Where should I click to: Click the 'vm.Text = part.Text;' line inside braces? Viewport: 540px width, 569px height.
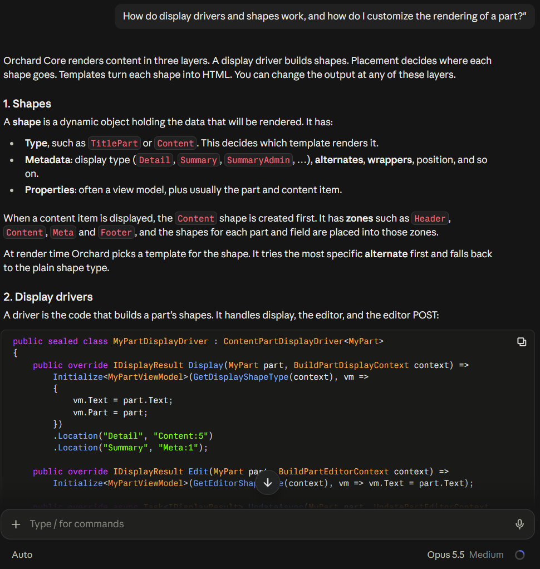click(122, 401)
